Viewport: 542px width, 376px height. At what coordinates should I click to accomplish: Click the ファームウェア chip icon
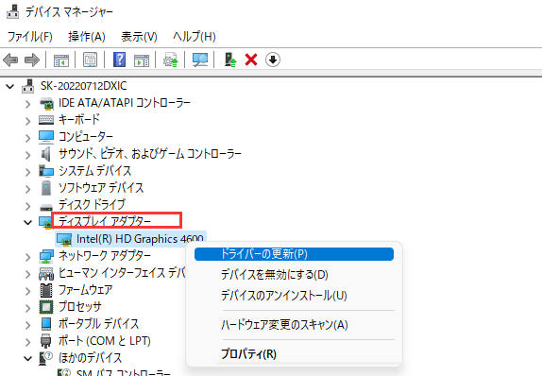pos(46,290)
